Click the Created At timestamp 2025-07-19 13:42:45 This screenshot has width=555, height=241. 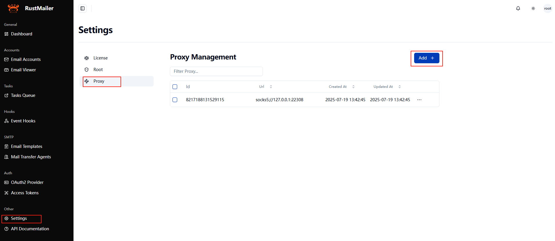point(345,100)
